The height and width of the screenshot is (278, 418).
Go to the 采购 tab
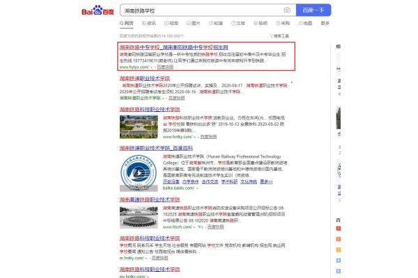pos(283,23)
